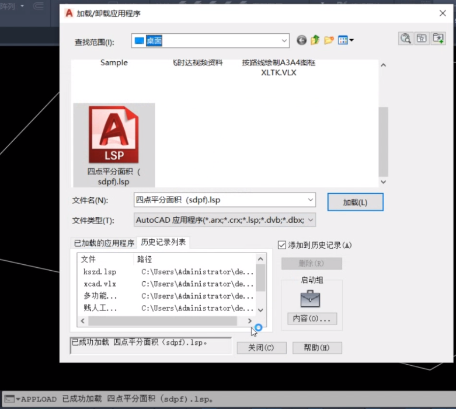Click the history list scroll up arrow
Viewport: 456px width, 409px height.
tap(260, 258)
